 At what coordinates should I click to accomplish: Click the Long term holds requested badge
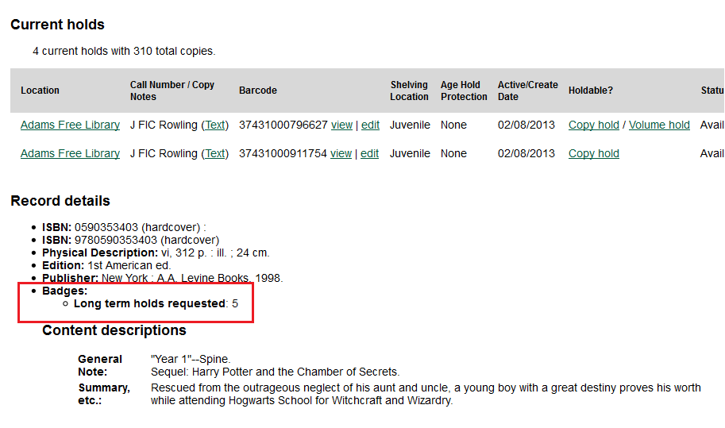[150, 303]
